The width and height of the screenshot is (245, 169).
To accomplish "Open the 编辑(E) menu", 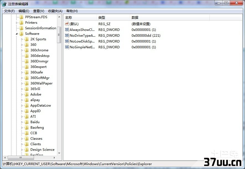I will (x=24, y=11).
